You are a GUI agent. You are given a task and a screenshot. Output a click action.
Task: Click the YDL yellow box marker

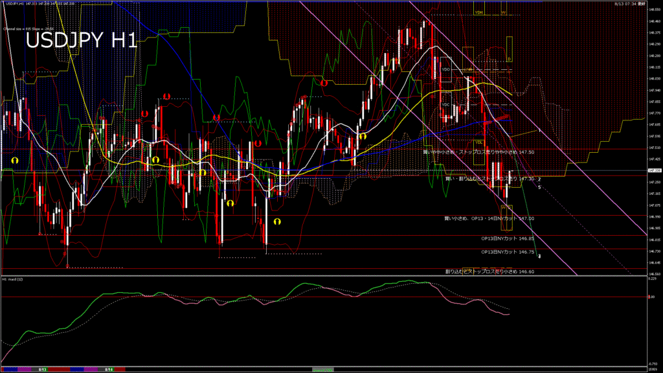[479, 142]
